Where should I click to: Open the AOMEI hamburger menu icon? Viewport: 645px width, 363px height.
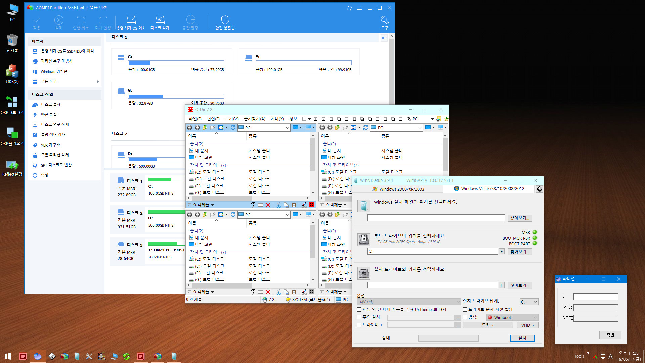(x=359, y=8)
